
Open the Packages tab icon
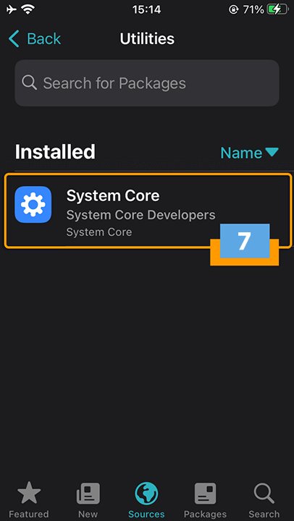205,494
